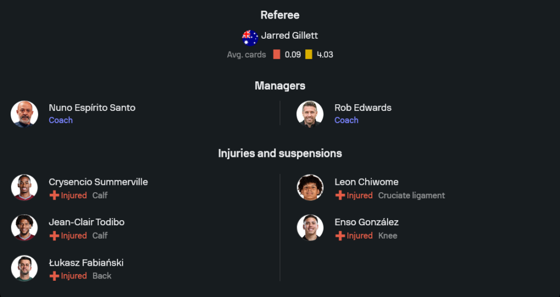This screenshot has width=560, height=297.
Task: Click Leon Chiwome's player photo
Action: [x=310, y=188]
